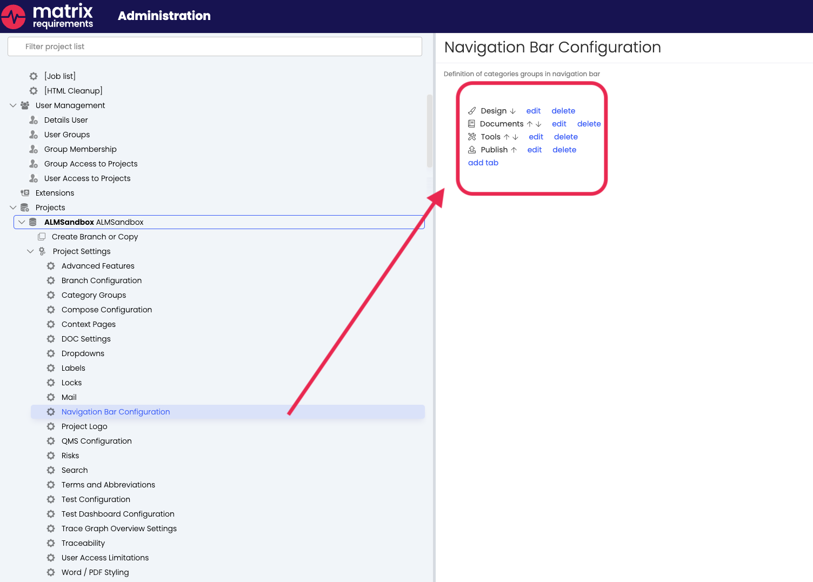813x582 pixels.
Task: Open Test Dashboard Configuration
Action: pyautogui.click(x=118, y=514)
